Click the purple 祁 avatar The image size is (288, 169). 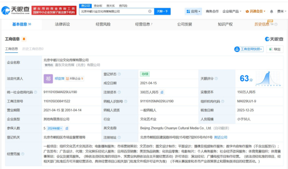[48, 79]
